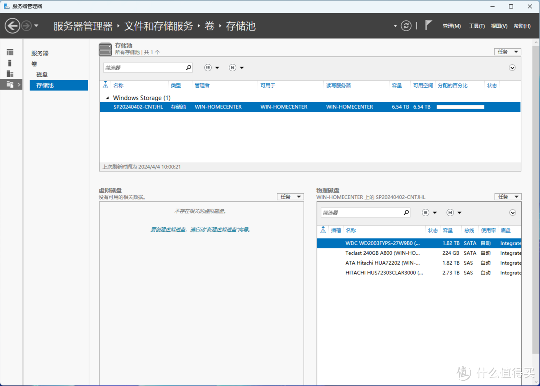The image size is (540, 386).
Task: Click 服务器管理器 in breadcrumb title
Action: (x=83, y=26)
